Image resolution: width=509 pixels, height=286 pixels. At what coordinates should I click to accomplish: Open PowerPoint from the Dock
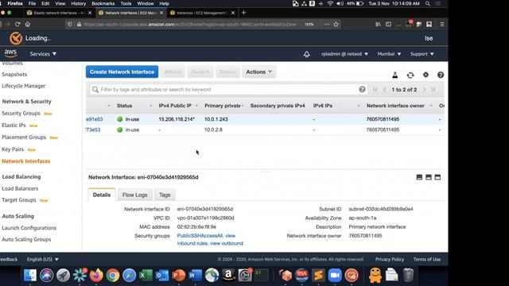coord(178,276)
